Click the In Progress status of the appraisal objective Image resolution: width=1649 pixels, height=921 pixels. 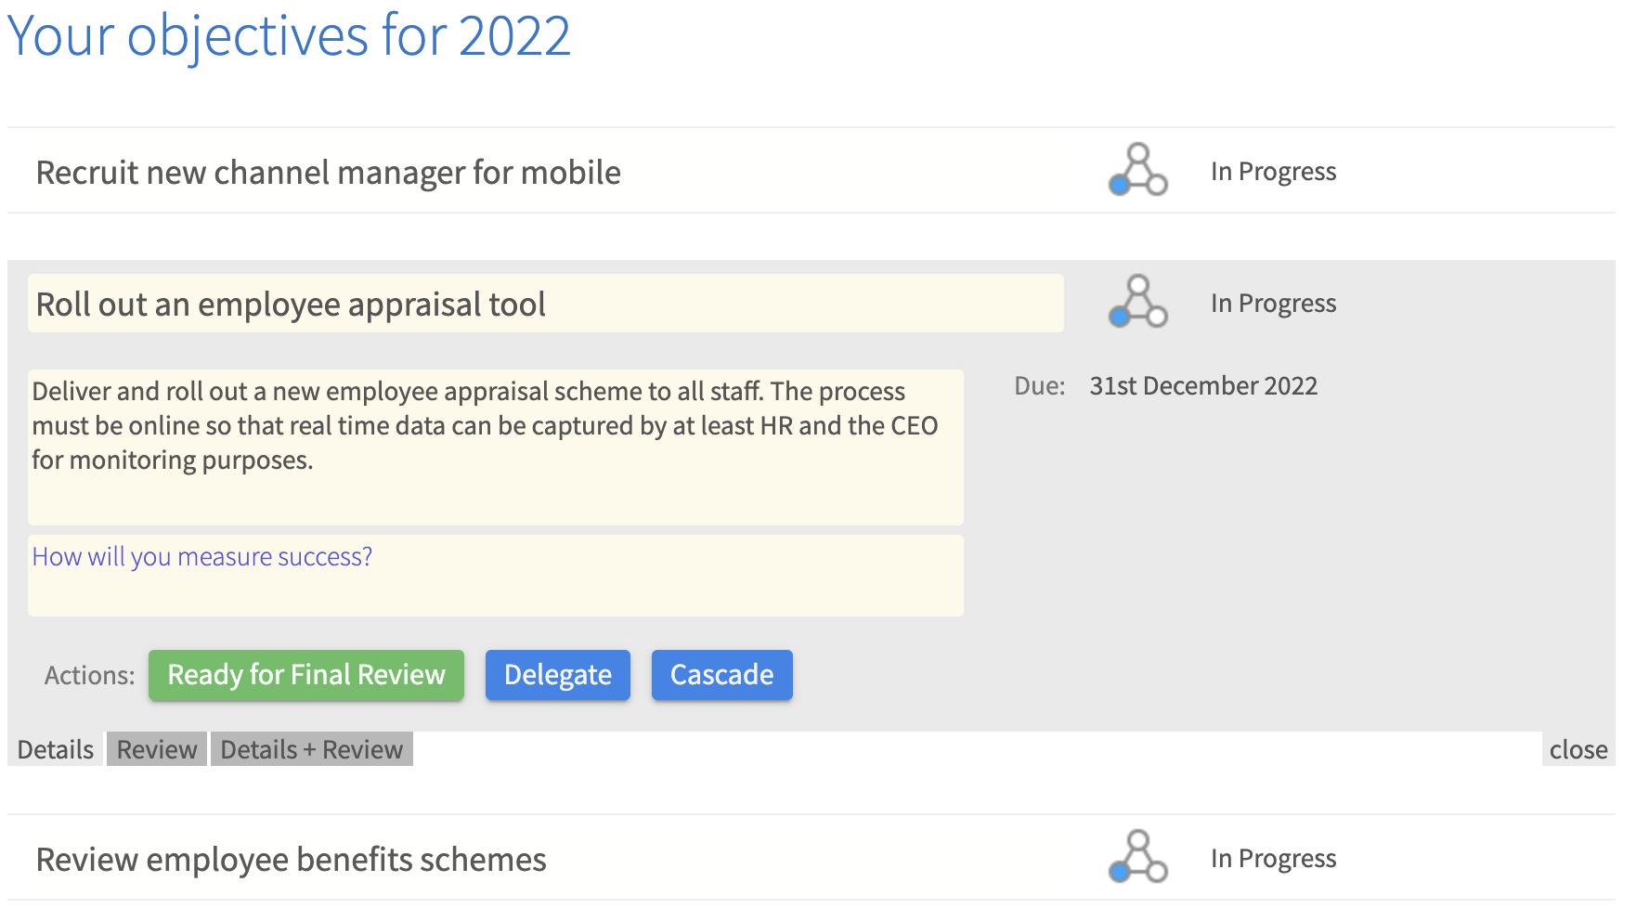point(1273,303)
